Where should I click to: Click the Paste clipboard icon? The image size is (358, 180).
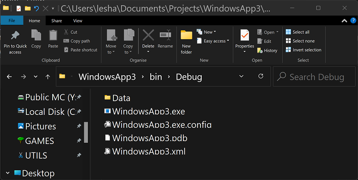[x=53, y=35]
